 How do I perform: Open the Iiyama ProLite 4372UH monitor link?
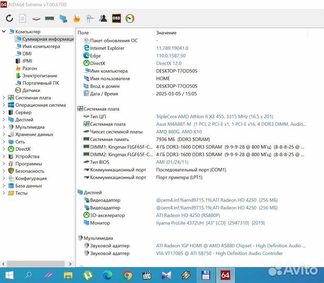pyautogui.click(x=210, y=223)
